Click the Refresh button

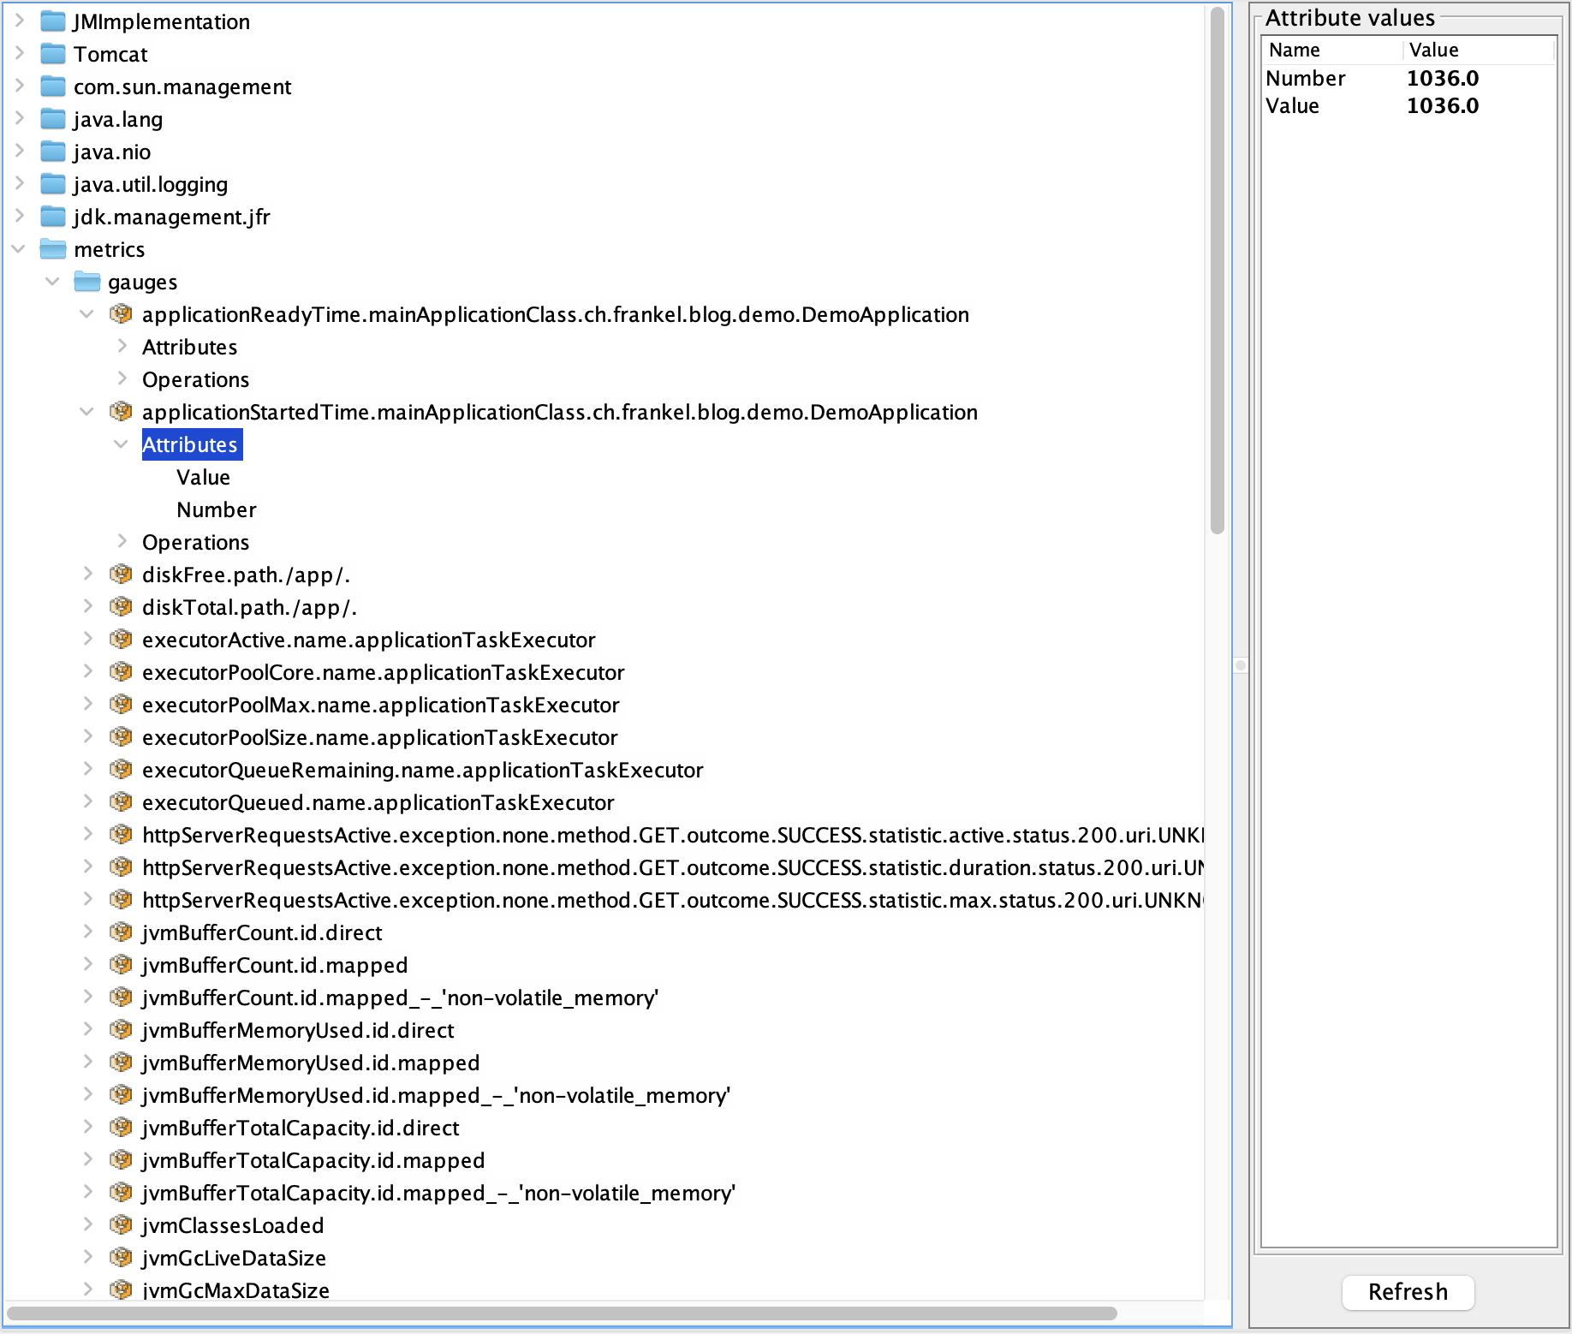click(x=1408, y=1292)
